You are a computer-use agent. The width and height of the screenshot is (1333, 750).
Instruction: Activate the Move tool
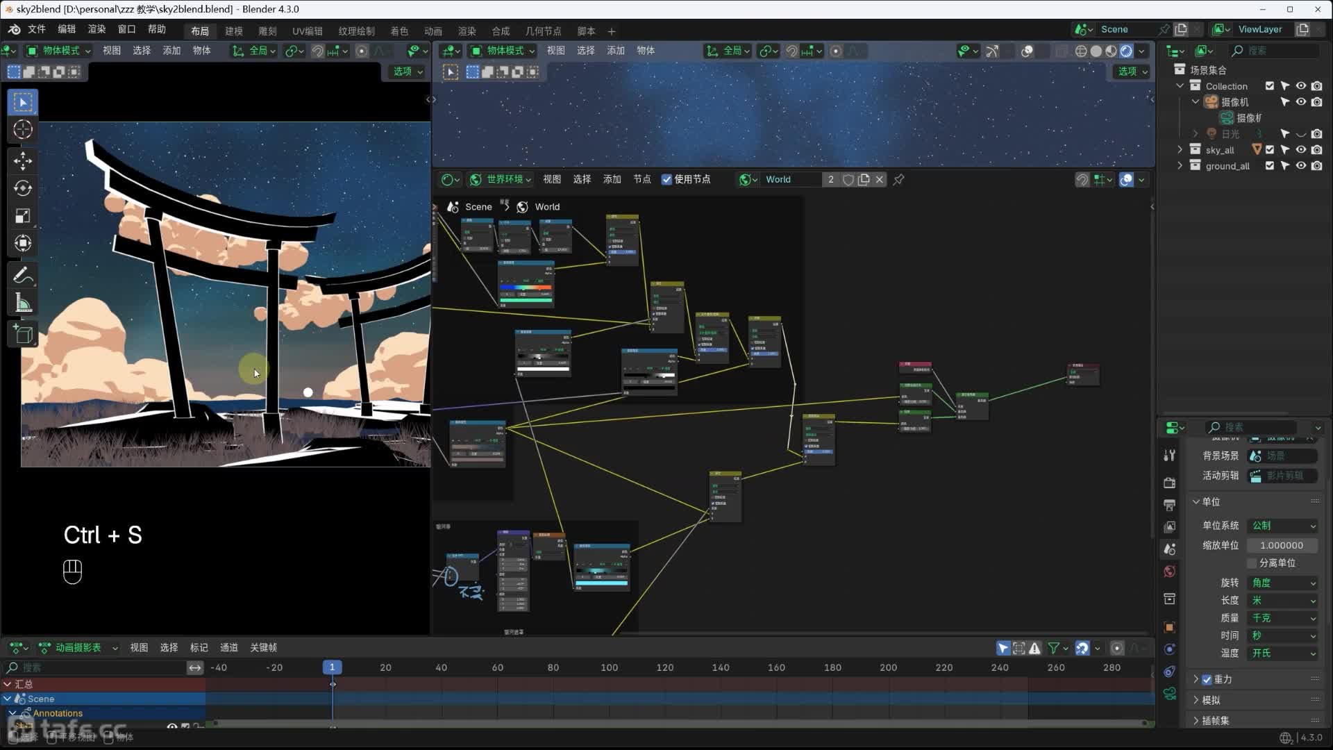coord(23,161)
